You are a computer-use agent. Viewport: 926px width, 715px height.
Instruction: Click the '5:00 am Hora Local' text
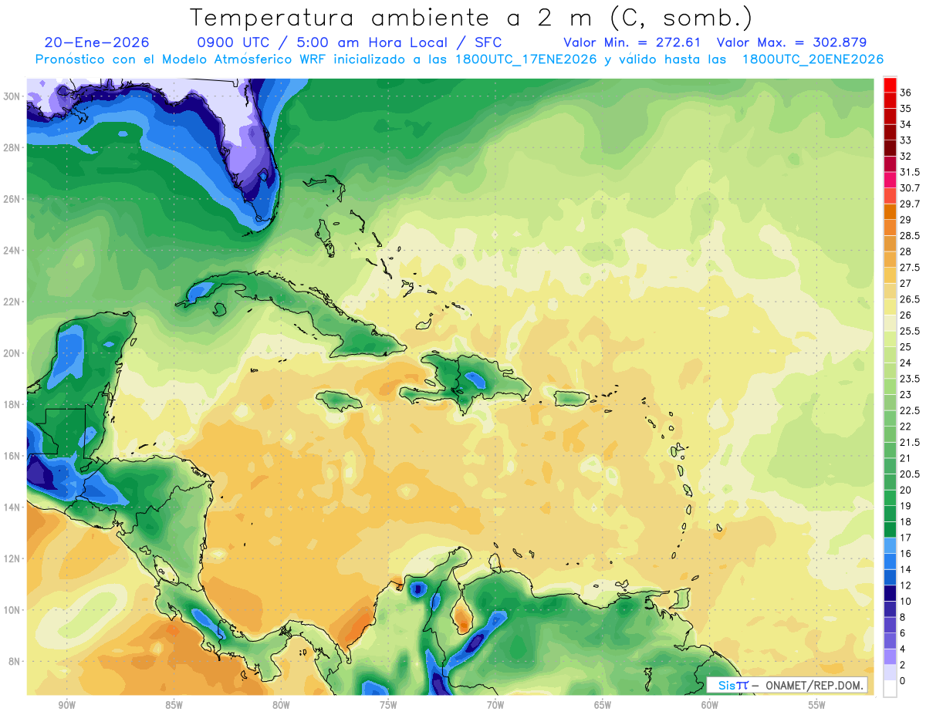369,42
